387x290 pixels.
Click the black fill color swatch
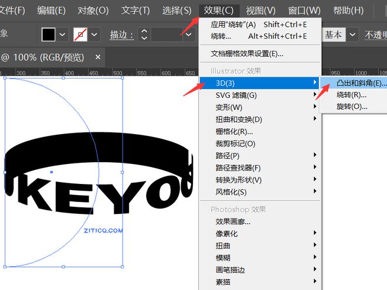(x=49, y=35)
